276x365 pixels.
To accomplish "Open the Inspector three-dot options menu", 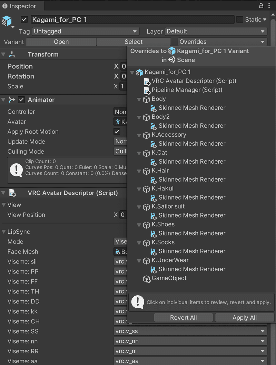I will click(x=269, y=6).
